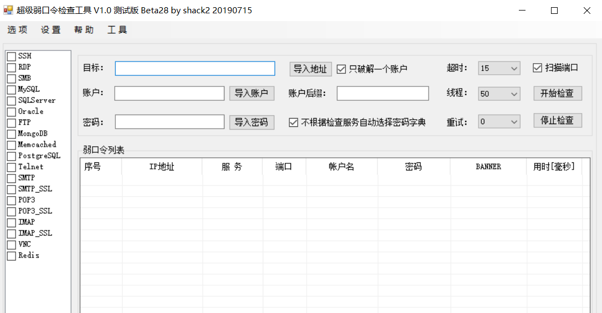Sort by BANNER column header

tap(488, 167)
